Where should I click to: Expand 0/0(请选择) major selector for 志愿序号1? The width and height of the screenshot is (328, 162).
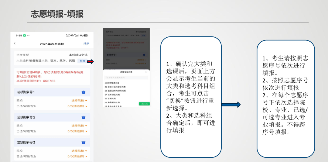click(77, 106)
